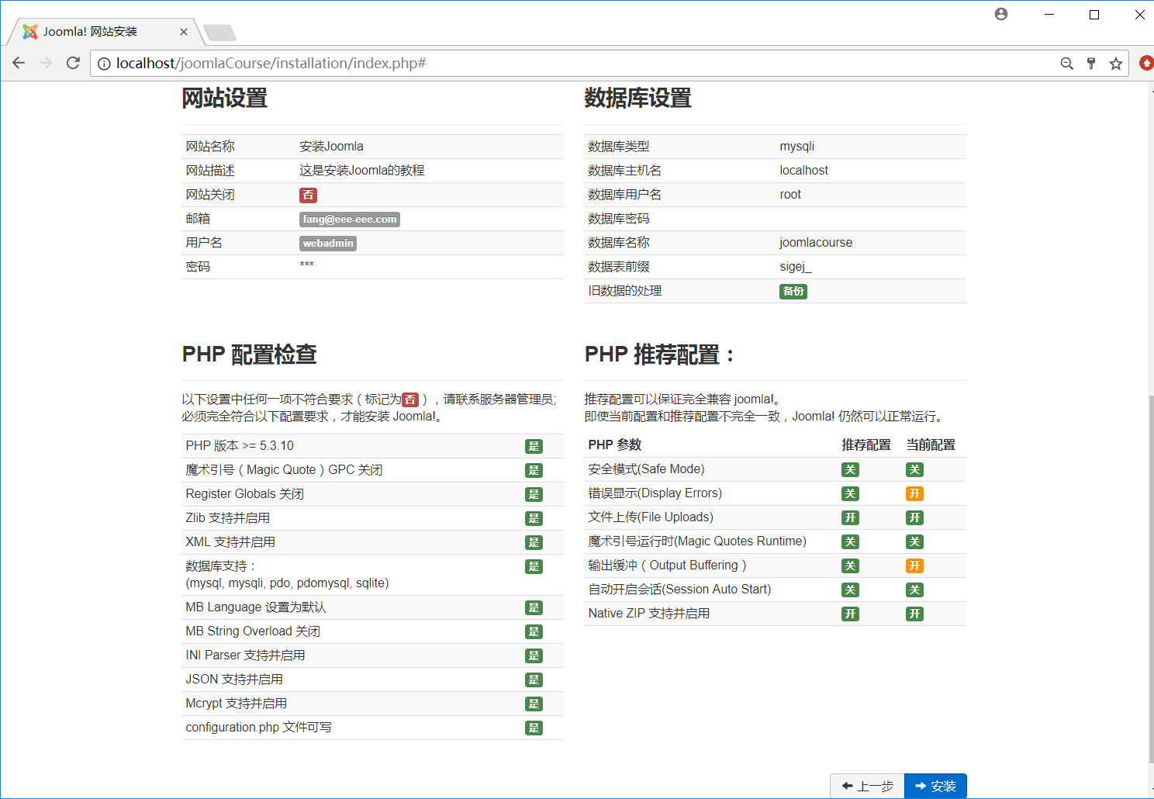Click the 上一步 previous step button
1154x799 pixels.
(867, 786)
